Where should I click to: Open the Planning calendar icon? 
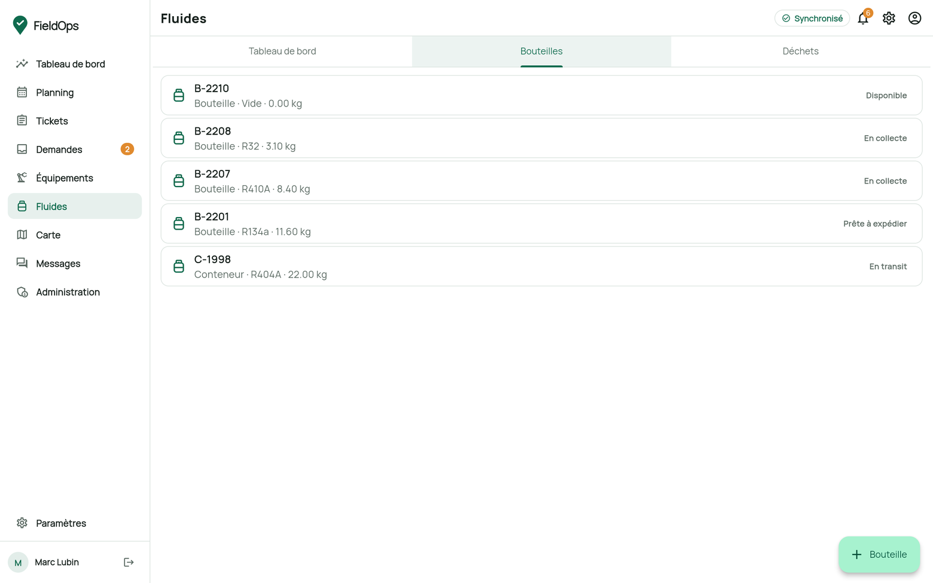click(x=22, y=92)
